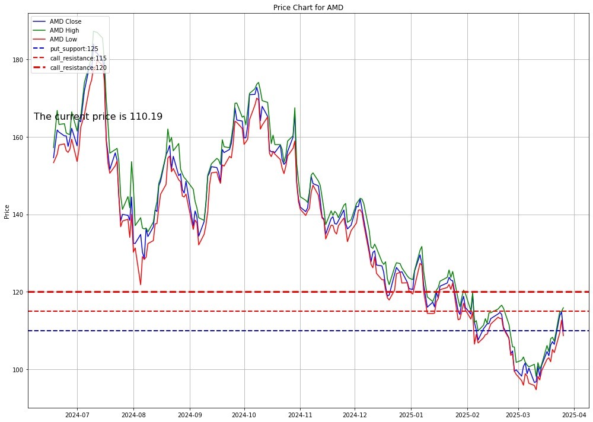Screen dimensions: 593x422
Task: Click the y-axis tick label 100
Action: coord(18,370)
